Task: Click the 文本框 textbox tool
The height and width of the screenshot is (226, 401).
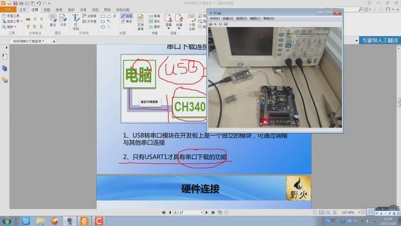Action: click(90, 21)
